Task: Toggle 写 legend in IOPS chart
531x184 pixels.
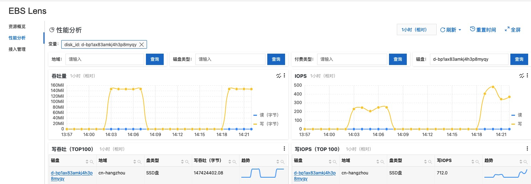Action: [517, 124]
